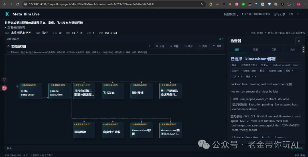308x157 pixels.
Task: Go forward using the browser forward arrow
Action: [11, 4]
